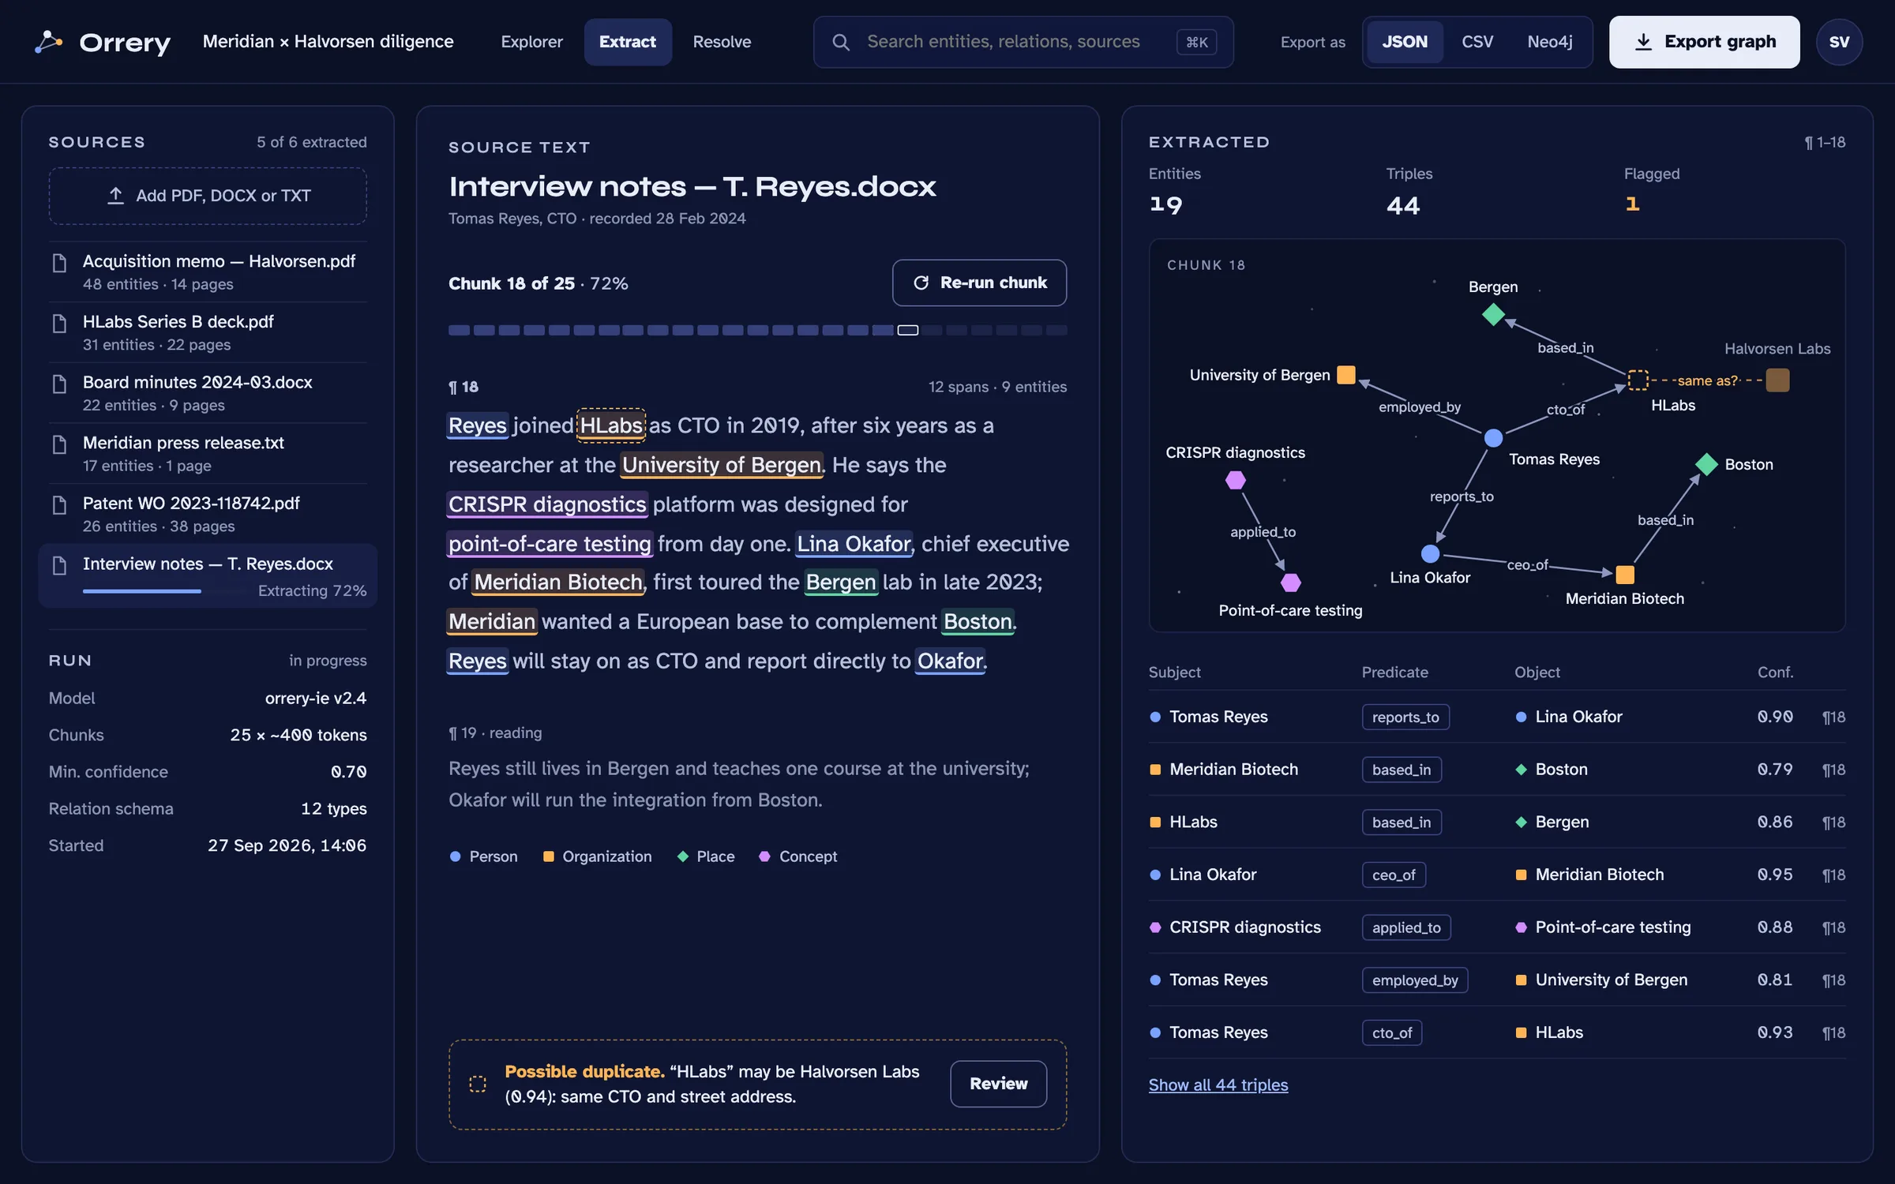Click the Export graph button
Image resolution: width=1895 pixels, height=1184 pixels.
click(x=1705, y=42)
